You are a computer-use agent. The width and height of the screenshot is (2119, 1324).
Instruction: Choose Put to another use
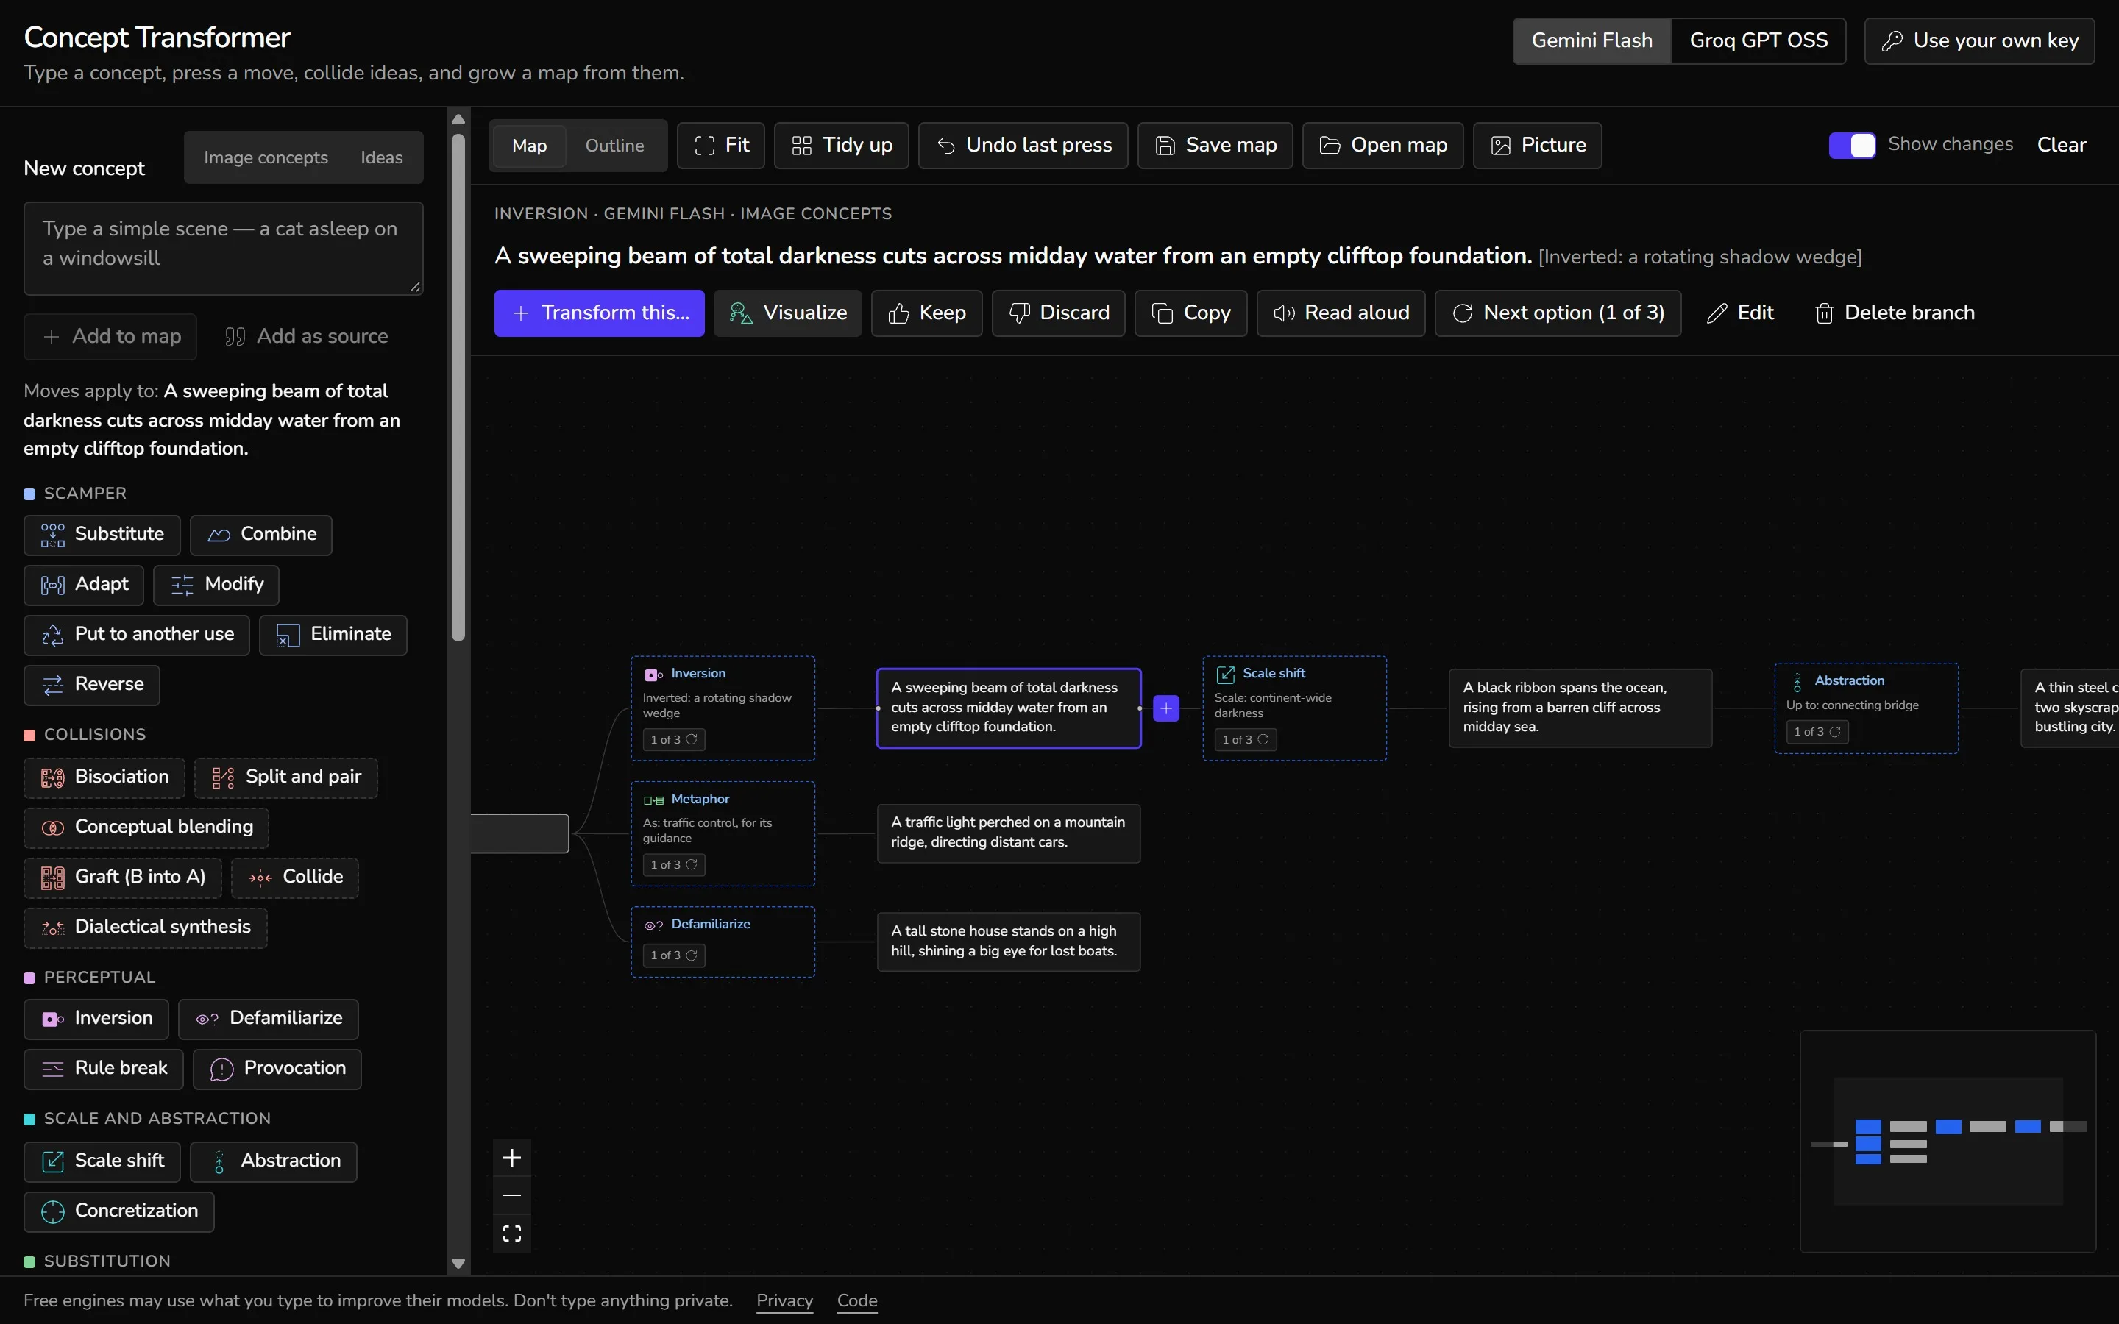tap(137, 634)
